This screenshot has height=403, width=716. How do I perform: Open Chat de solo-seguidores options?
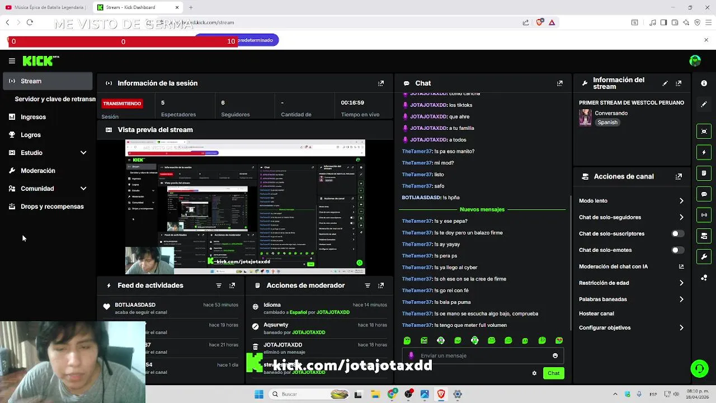pyautogui.click(x=631, y=217)
